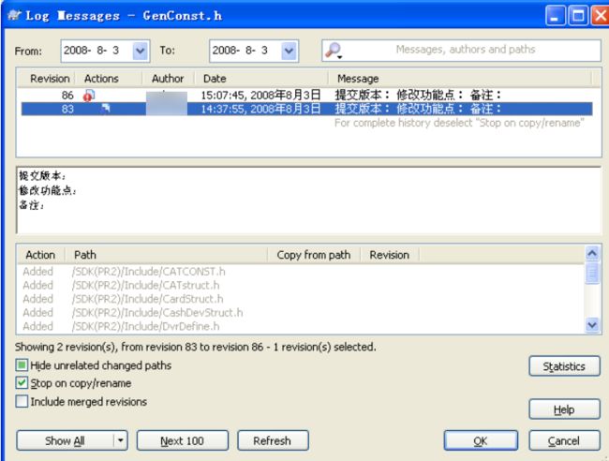Open the Show All dropdown arrow
The height and width of the screenshot is (461, 609).
[x=121, y=440]
